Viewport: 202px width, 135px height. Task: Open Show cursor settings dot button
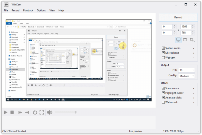pyautogui.click(x=194, y=88)
